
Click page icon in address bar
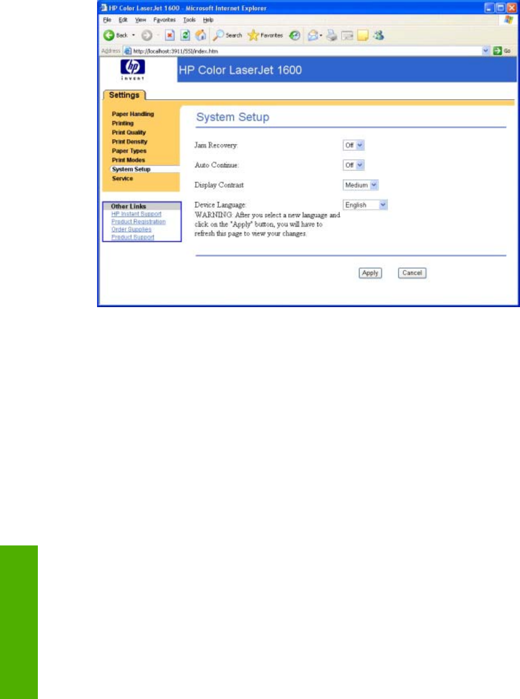point(127,51)
